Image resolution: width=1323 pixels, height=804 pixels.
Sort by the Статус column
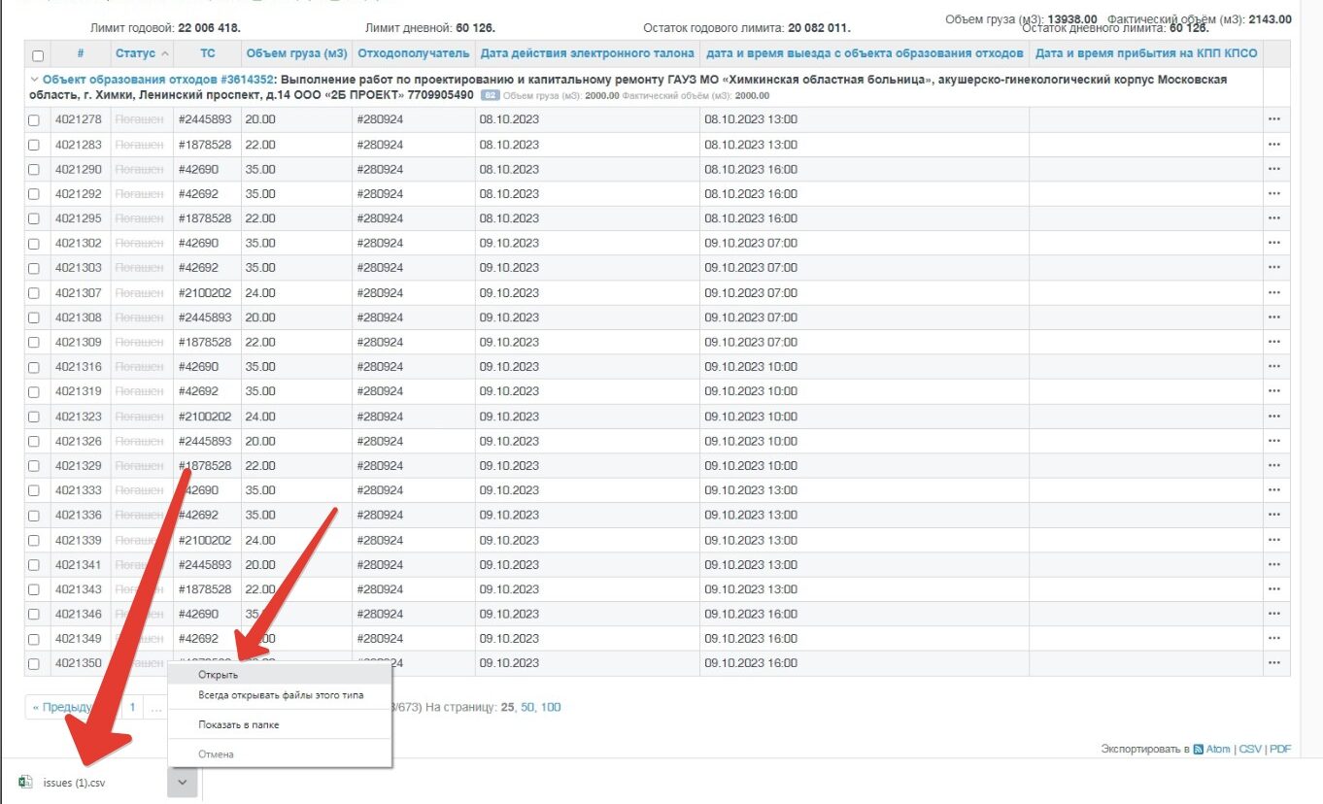tap(142, 53)
